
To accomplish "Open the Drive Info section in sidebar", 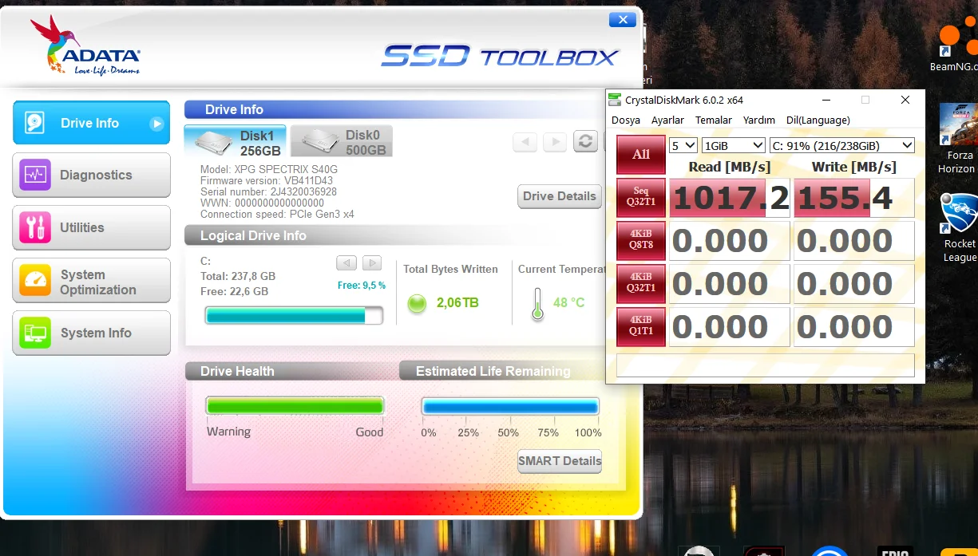I will (x=91, y=123).
